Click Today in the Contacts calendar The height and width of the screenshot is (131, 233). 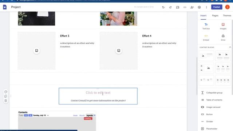coord(21,115)
